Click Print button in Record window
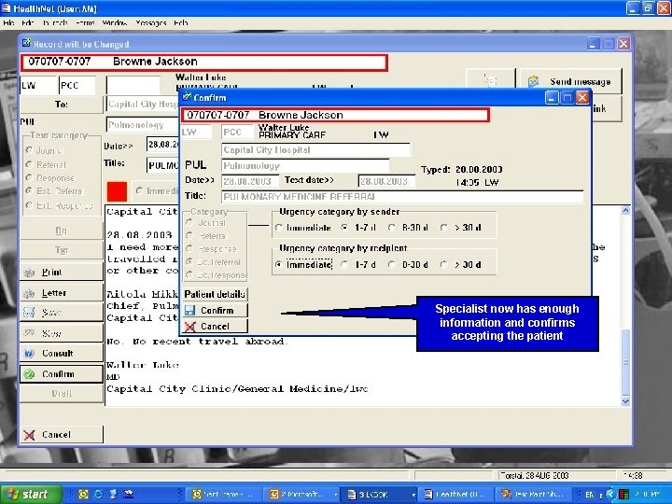 [x=62, y=273]
